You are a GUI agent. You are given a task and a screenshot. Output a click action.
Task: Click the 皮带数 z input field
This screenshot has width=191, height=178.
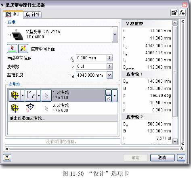coord(91,66)
